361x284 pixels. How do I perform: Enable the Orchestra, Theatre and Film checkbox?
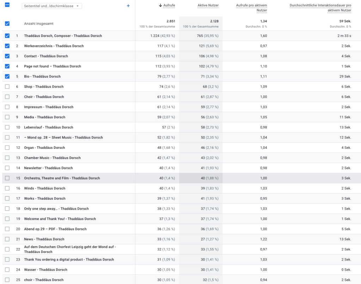point(7,178)
